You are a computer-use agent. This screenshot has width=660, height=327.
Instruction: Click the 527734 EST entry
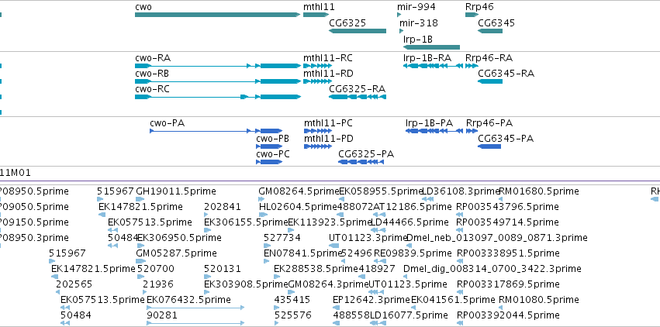click(268, 246)
